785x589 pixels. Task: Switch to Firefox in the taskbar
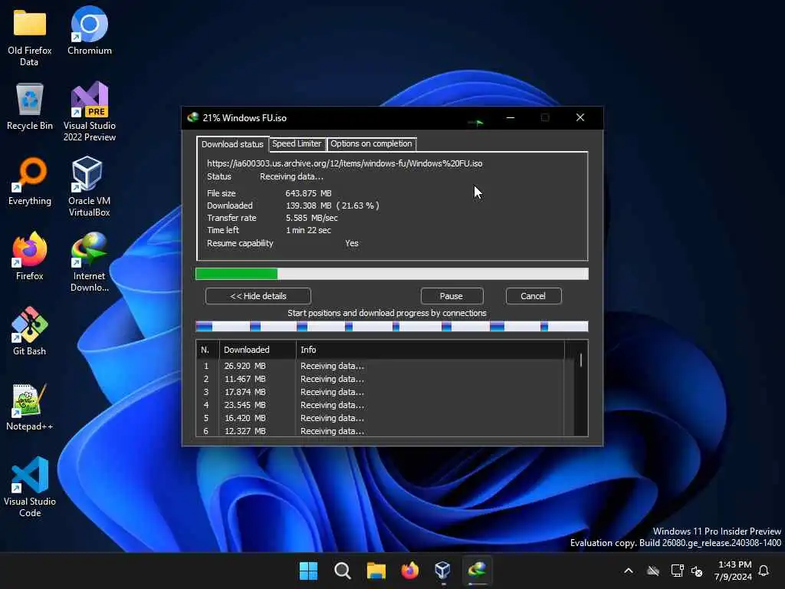409,571
